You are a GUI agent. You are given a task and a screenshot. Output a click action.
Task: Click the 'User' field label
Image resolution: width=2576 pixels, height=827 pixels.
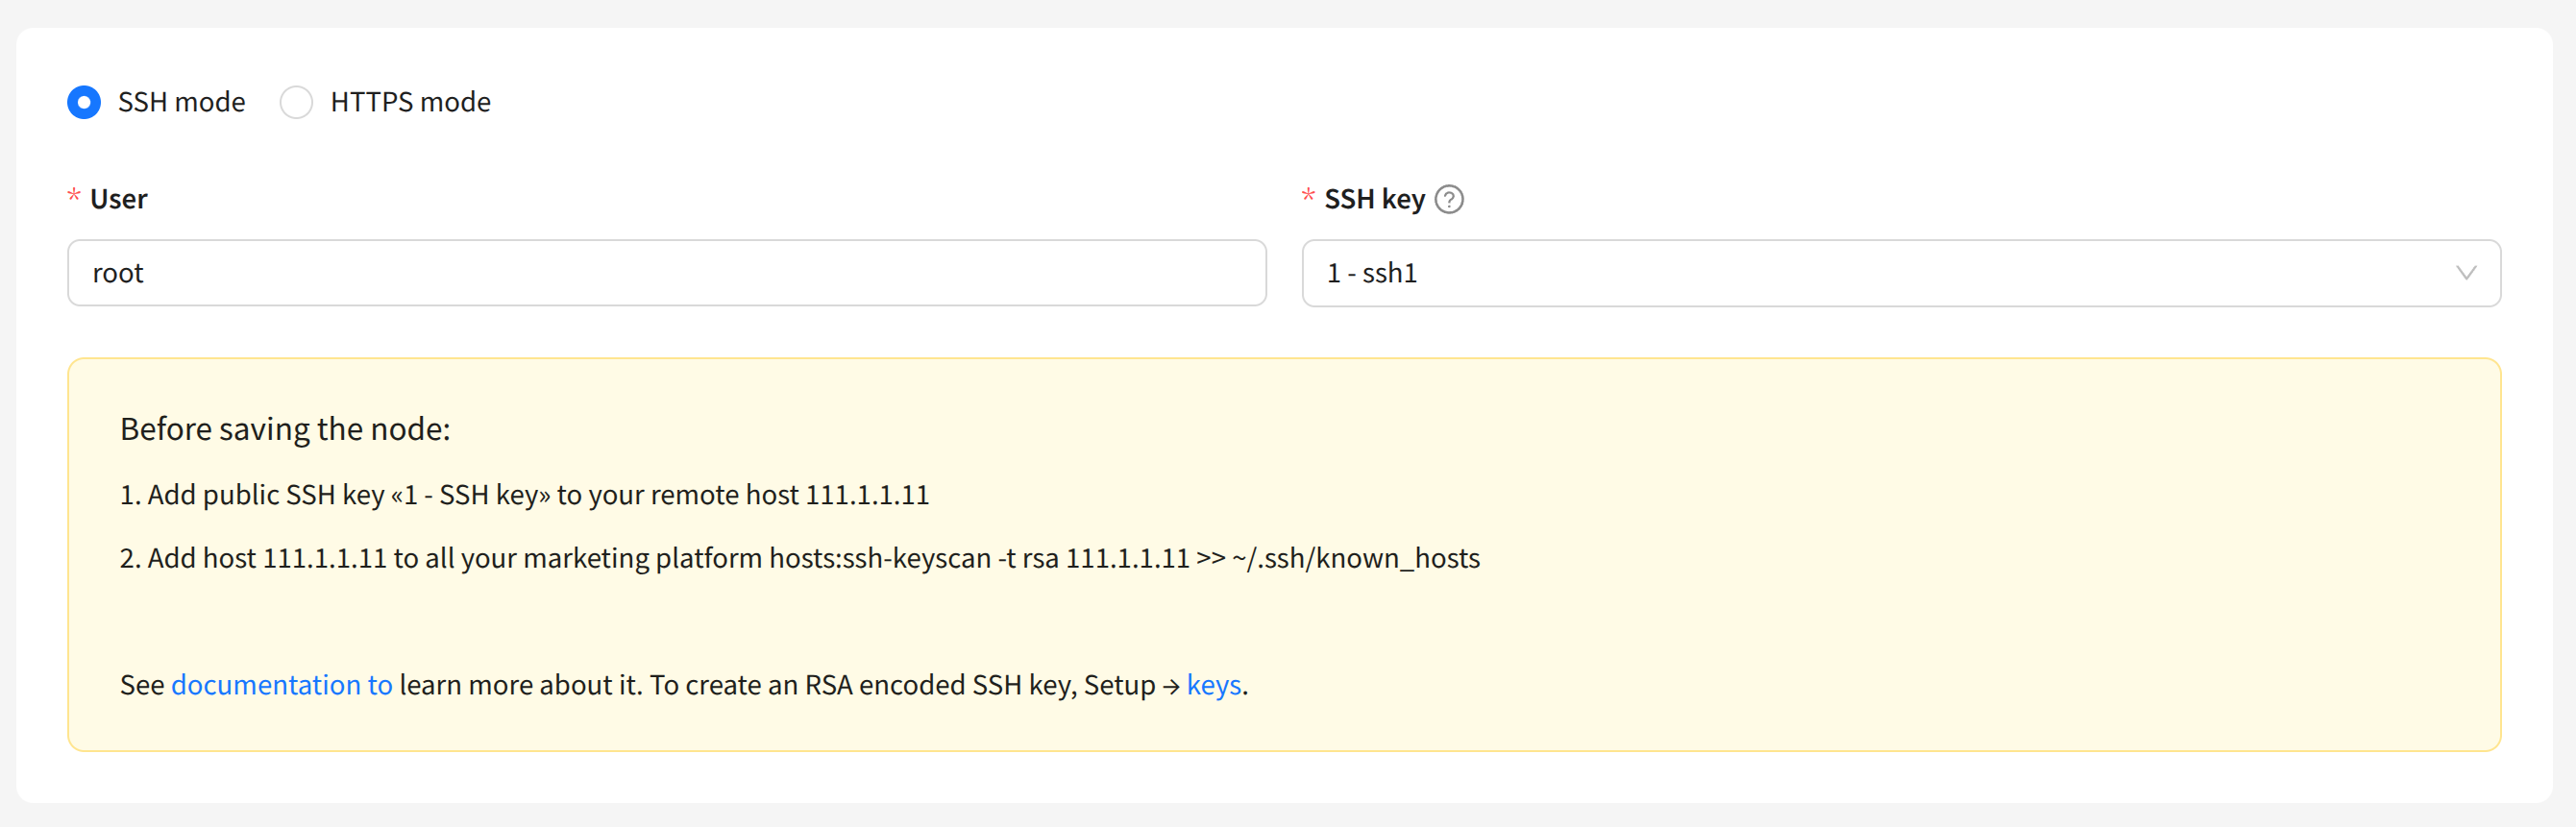118,199
